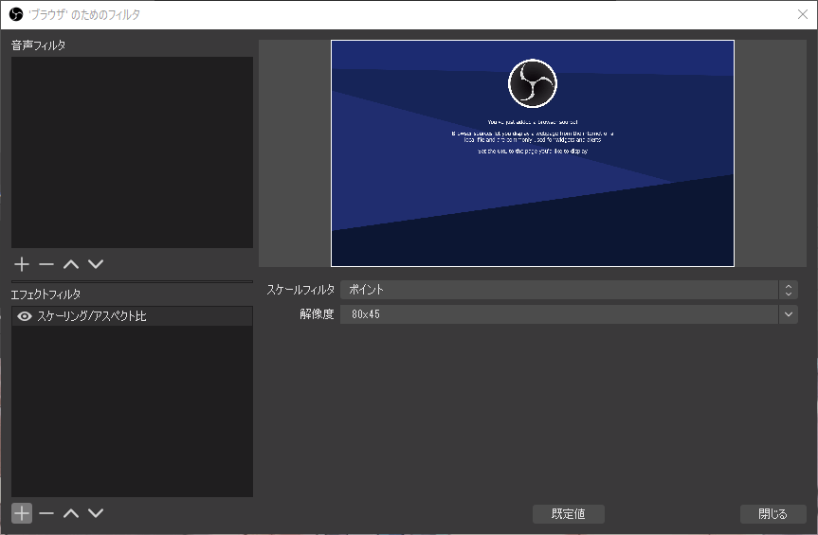Toggle visibility eye of スケーリング/アスペクト比 filter
Image resolution: width=818 pixels, height=535 pixels.
click(x=25, y=316)
